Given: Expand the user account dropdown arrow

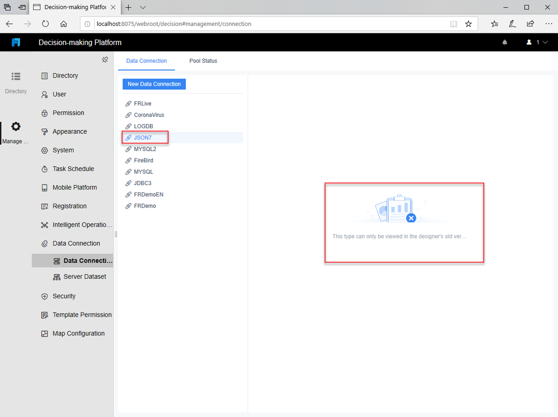Looking at the screenshot, I should click(x=545, y=42).
